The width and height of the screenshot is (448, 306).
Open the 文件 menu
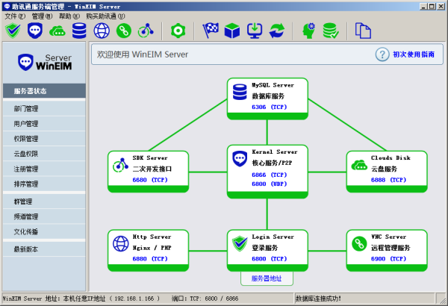[x=15, y=16]
